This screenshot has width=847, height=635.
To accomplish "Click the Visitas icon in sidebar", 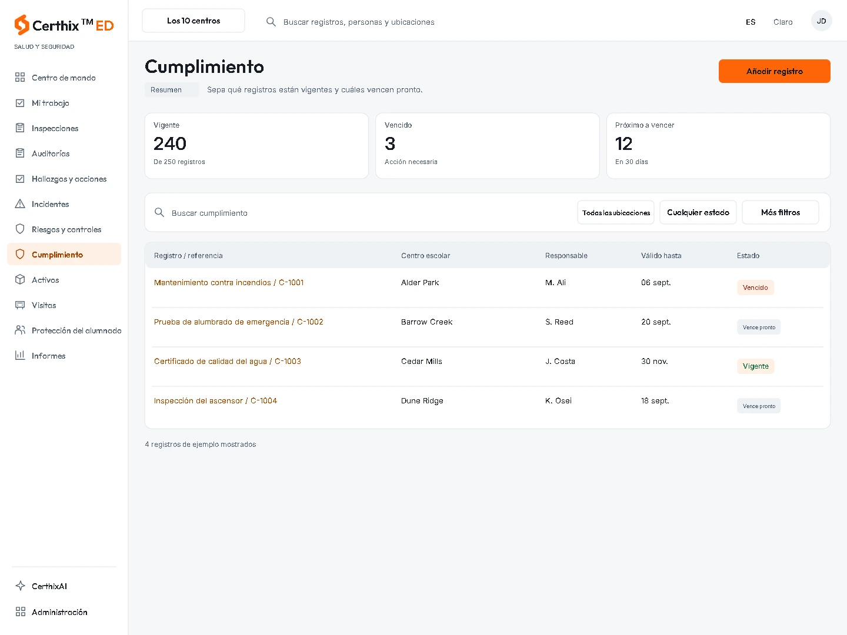I will [x=20, y=305].
